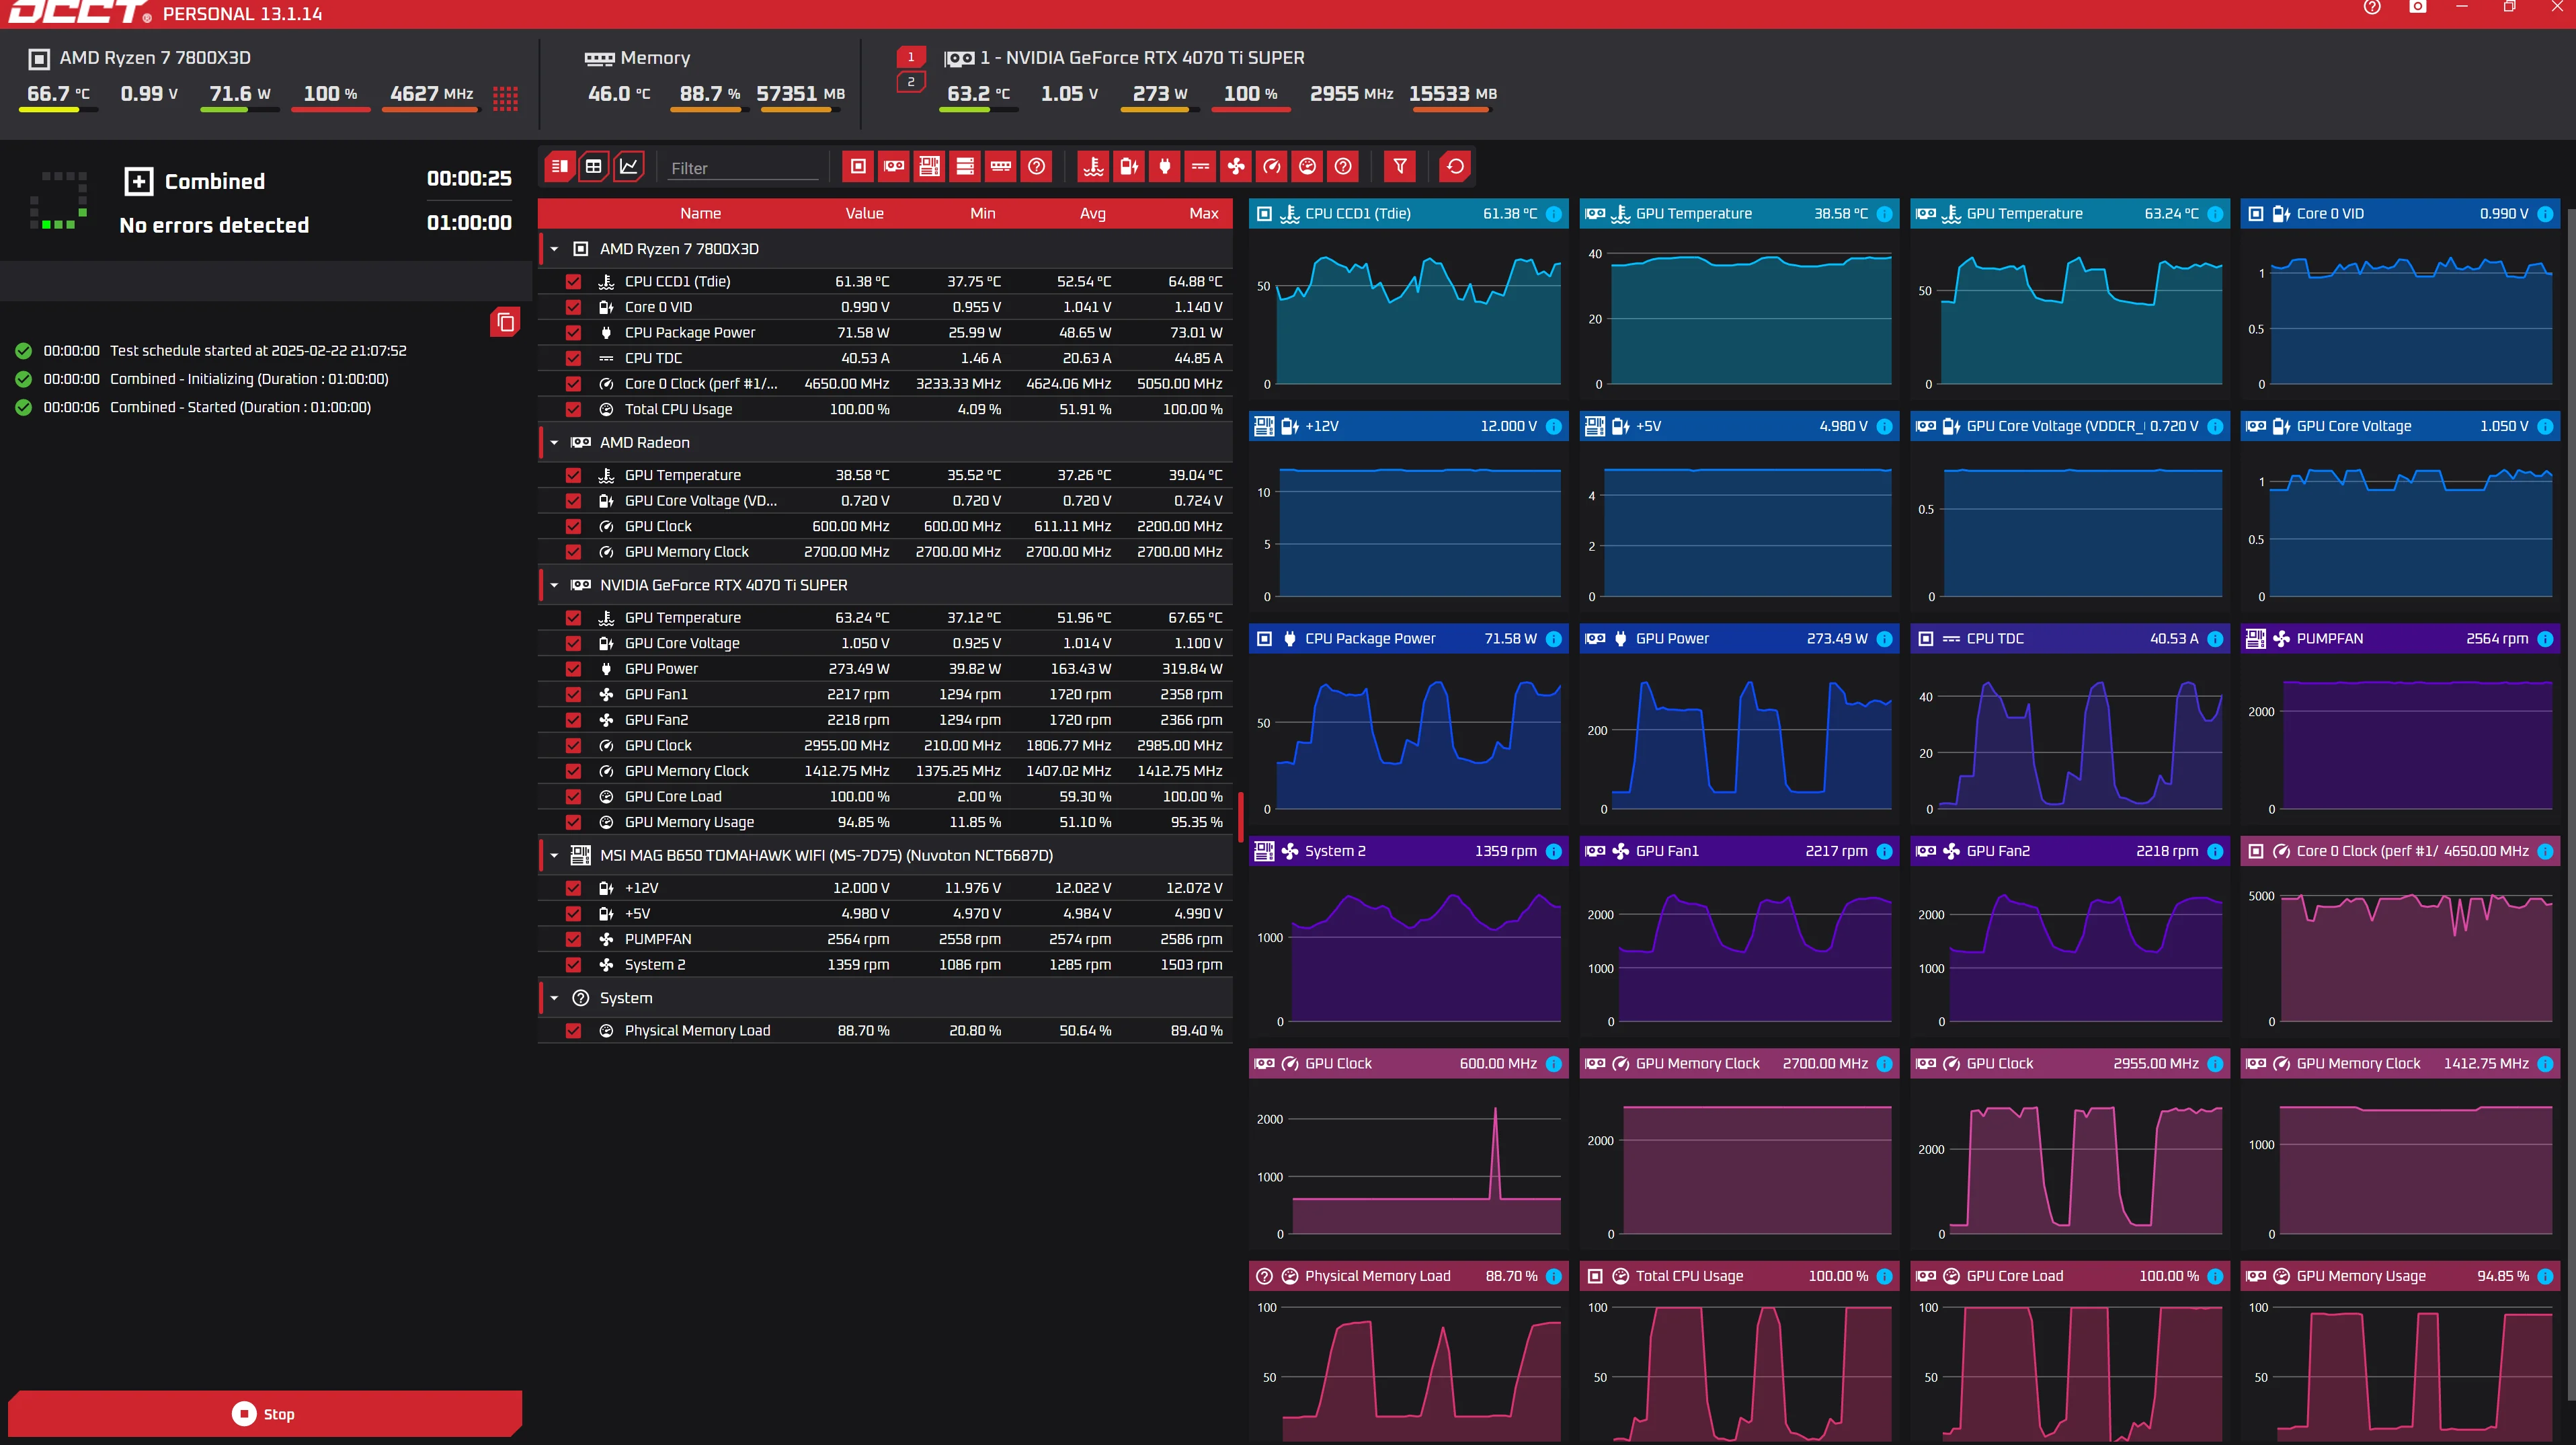Image resolution: width=2576 pixels, height=1445 pixels.
Task: Click the Filter text field
Action: coord(743,168)
